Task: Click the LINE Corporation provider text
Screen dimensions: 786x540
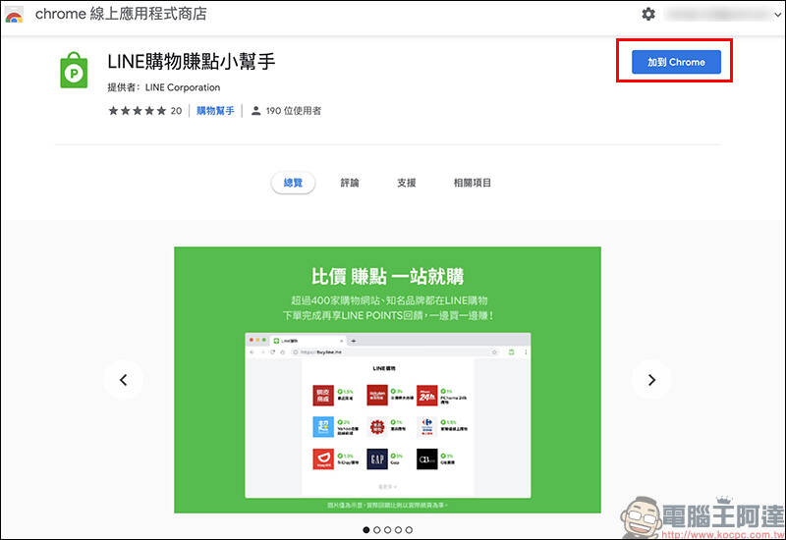Action: point(183,87)
